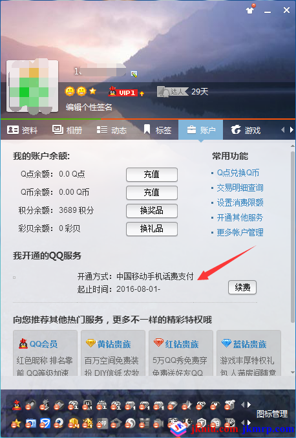The width and height of the screenshot is (296, 438).
Task: Click 充值 button for Q点余额
Action: [x=152, y=175]
